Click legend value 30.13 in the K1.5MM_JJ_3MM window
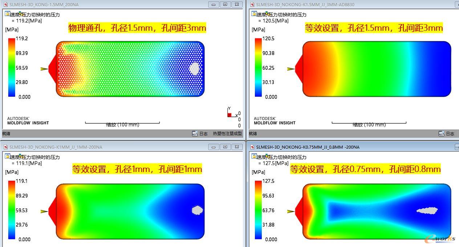The width and height of the screenshot is (459, 247). point(268,82)
